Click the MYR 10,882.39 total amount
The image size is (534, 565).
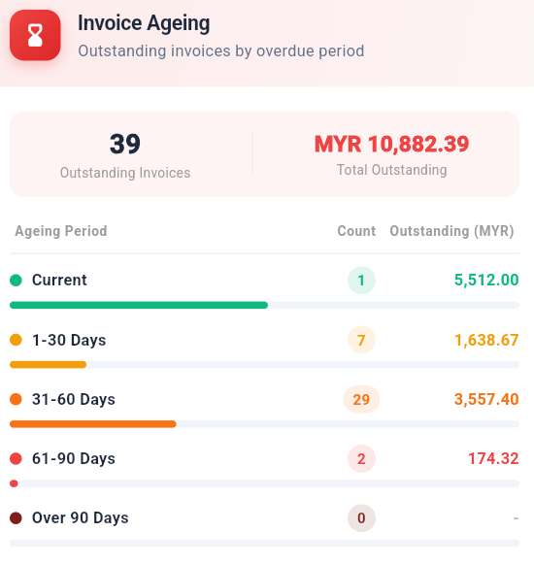pyautogui.click(x=391, y=144)
